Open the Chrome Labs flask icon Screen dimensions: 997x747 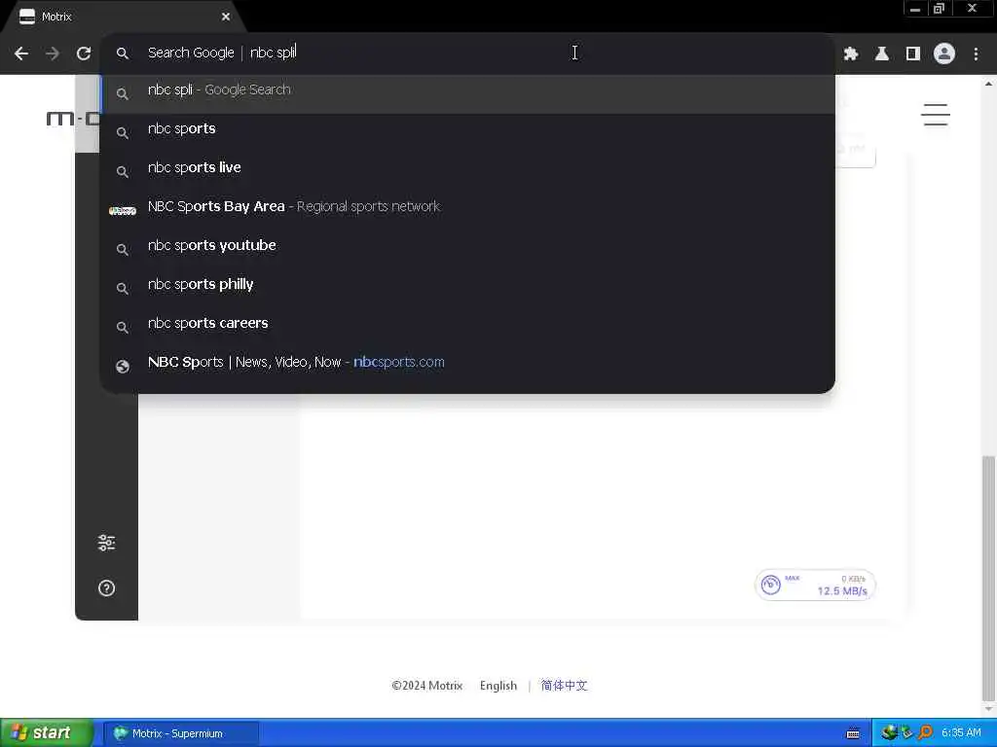pyautogui.click(x=882, y=54)
